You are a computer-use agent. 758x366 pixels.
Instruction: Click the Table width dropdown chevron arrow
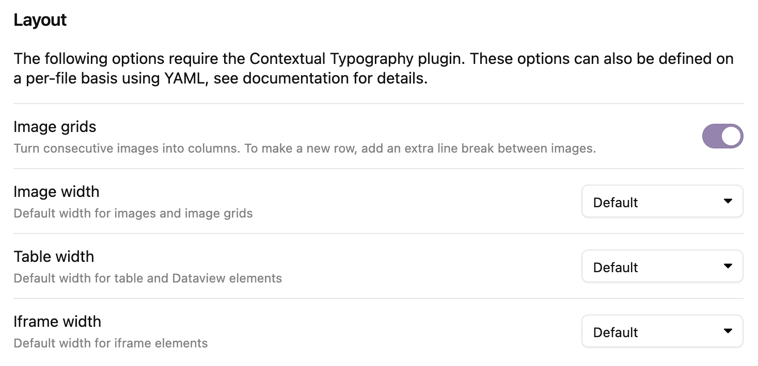(728, 267)
